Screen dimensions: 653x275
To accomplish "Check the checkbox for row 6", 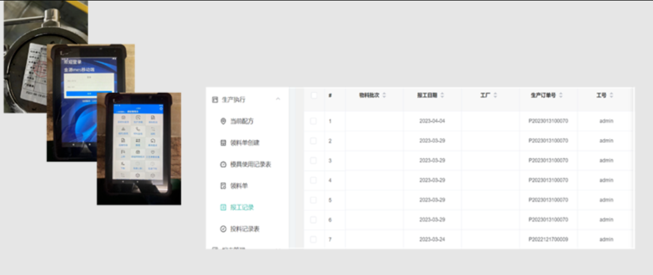I will 313,220.
